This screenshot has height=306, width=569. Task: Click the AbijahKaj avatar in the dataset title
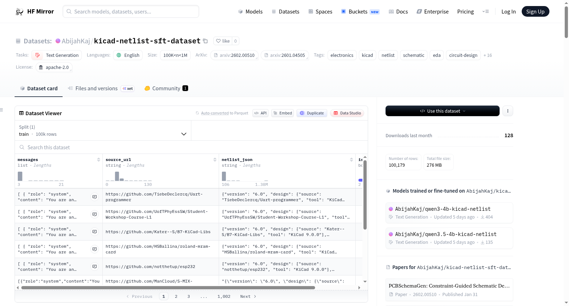[58, 41]
